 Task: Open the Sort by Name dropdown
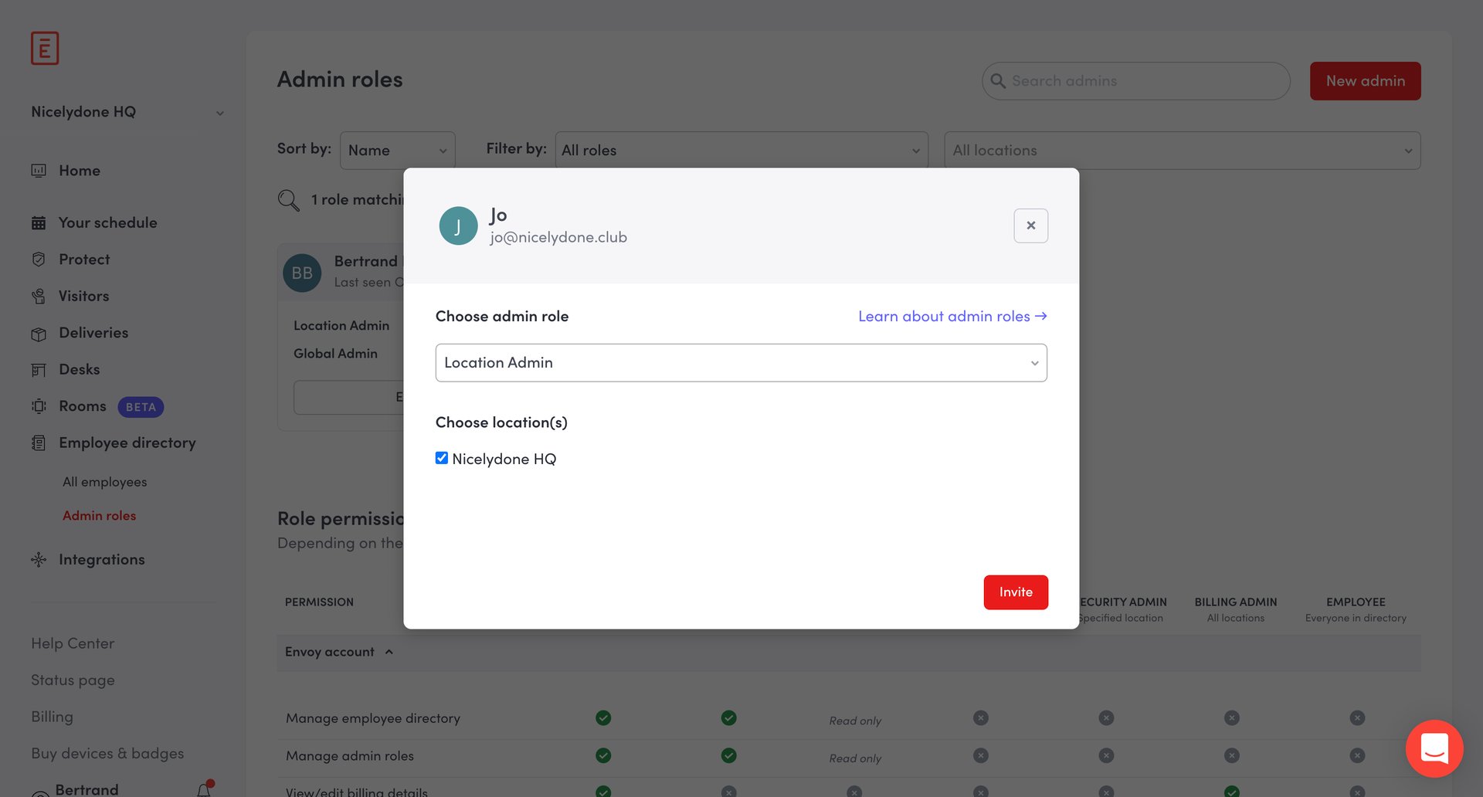pyautogui.click(x=397, y=150)
